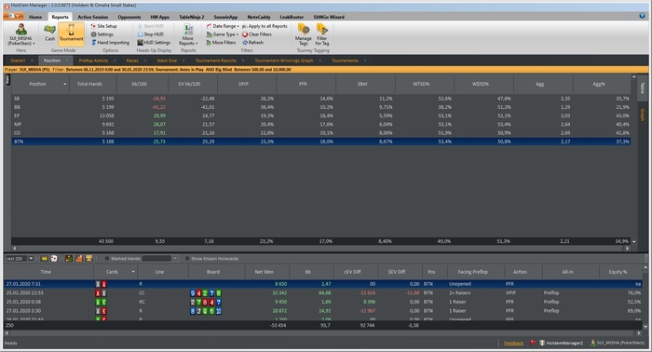Switch to Cash game mode
652x352 pixels.
point(50,34)
